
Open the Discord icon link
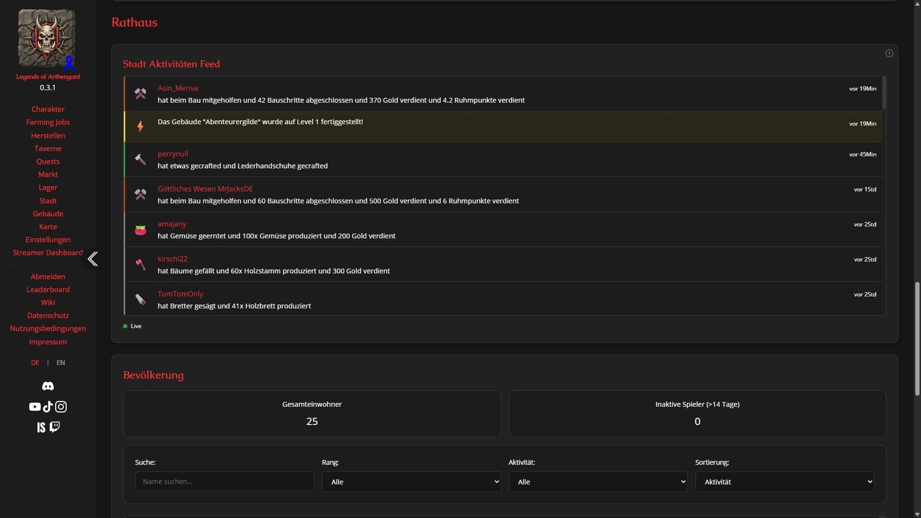48,386
